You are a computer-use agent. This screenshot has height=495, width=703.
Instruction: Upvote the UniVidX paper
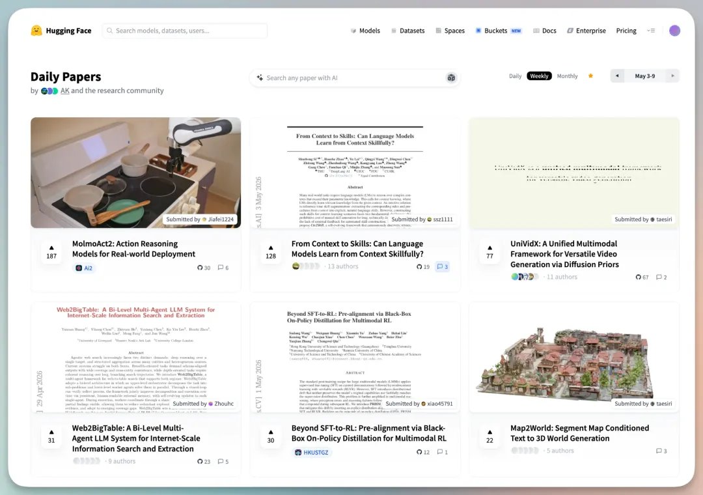pyautogui.click(x=489, y=252)
